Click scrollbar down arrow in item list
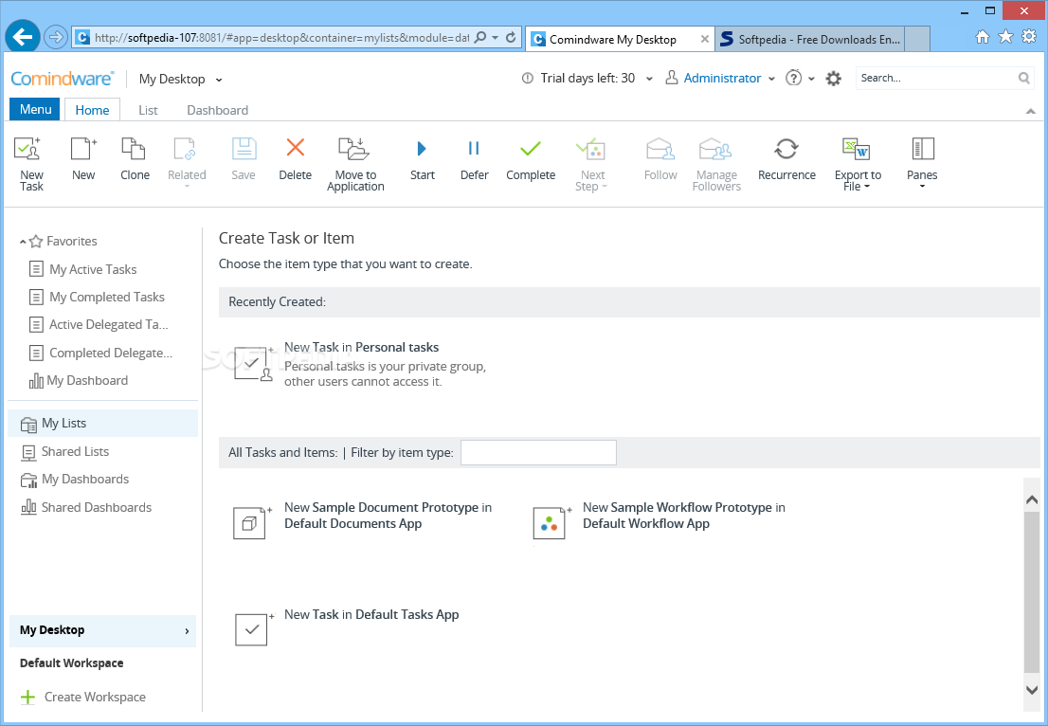 (1031, 689)
